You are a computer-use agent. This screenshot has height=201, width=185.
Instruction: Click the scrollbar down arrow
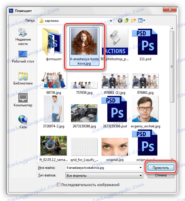(x=172, y=159)
